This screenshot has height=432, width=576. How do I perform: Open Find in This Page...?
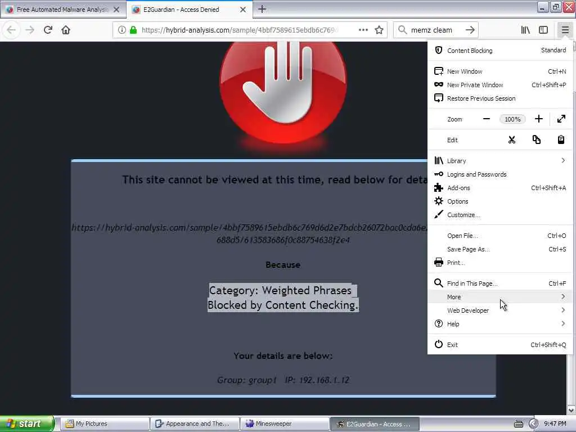click(499, 283)
